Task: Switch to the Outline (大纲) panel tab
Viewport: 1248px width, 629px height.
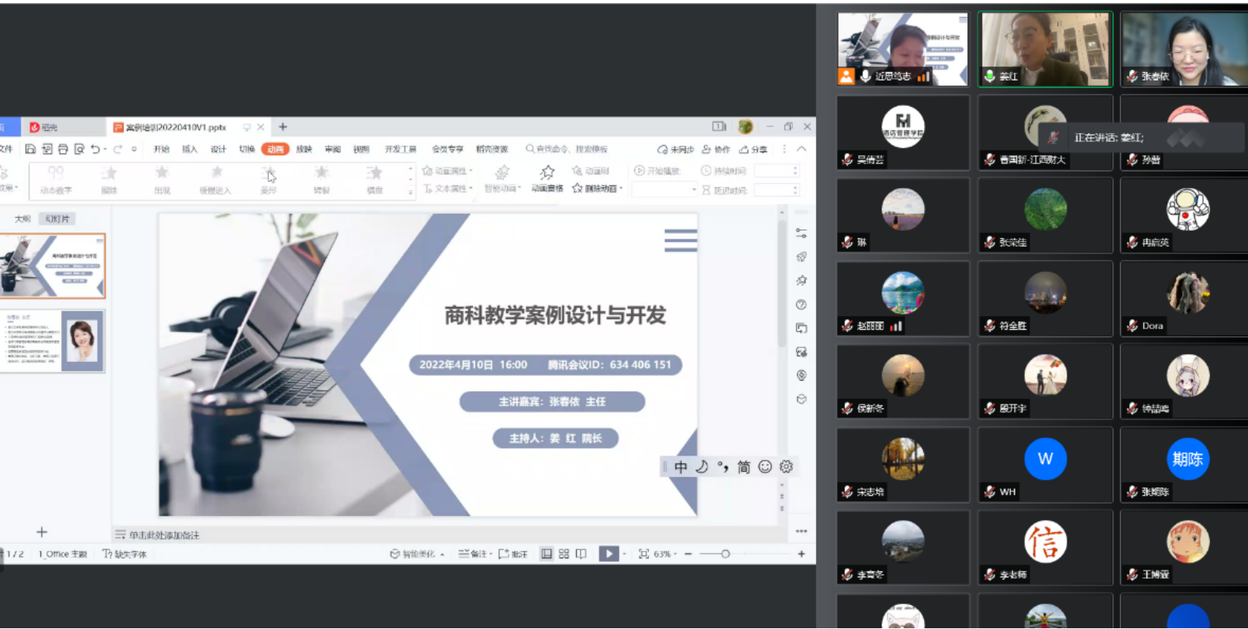Action: 22,218
